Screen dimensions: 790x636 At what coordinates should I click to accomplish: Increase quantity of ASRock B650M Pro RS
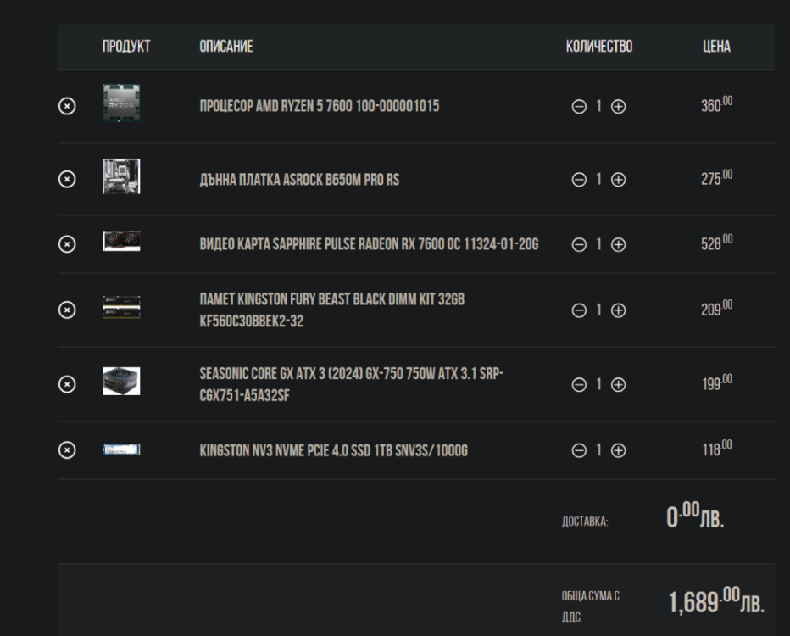click(618, 180)
